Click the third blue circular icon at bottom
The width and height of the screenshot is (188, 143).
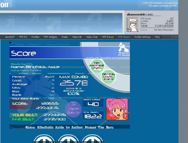click(92, 139)
